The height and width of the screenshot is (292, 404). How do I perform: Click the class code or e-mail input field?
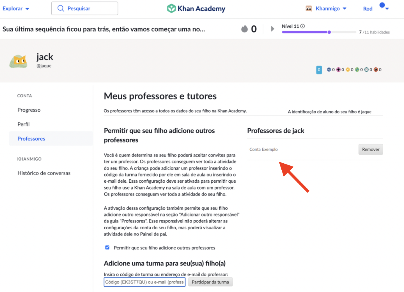[x=144, y=282]
